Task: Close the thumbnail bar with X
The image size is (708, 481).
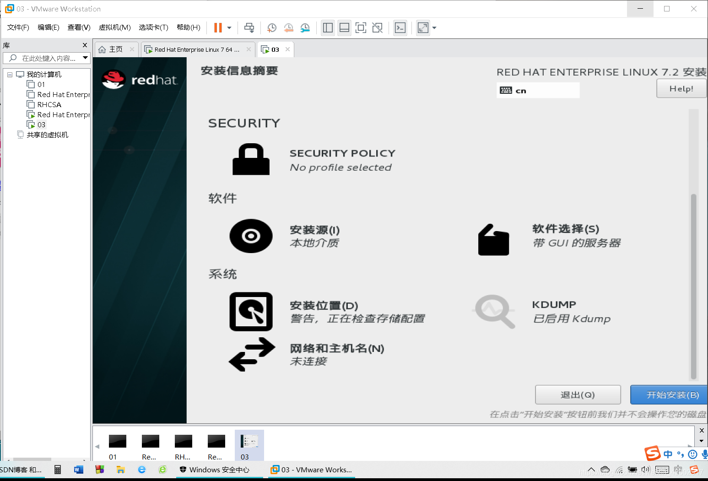Action: (x=702, y=430)
